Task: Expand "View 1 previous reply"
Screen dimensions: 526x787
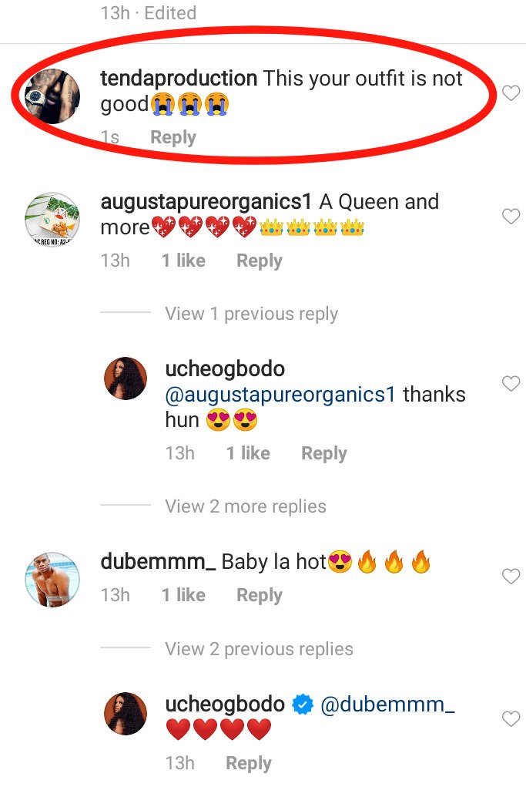Action: tap(251, 314)
